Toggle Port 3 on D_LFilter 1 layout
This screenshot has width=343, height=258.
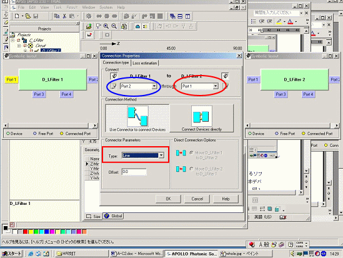(x=39, y=94)
